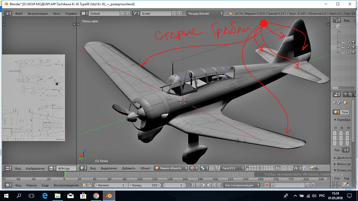Click the 3D view editor type icon

click(x=83, y=168)
